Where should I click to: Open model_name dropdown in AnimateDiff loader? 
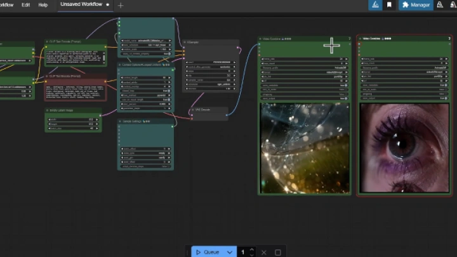click(146, 41)
